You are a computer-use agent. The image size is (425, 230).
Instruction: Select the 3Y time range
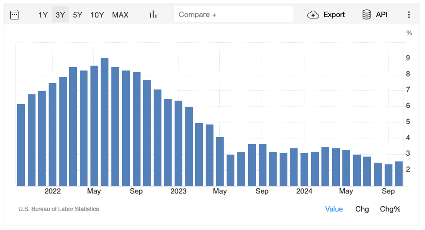pos(60,15)
